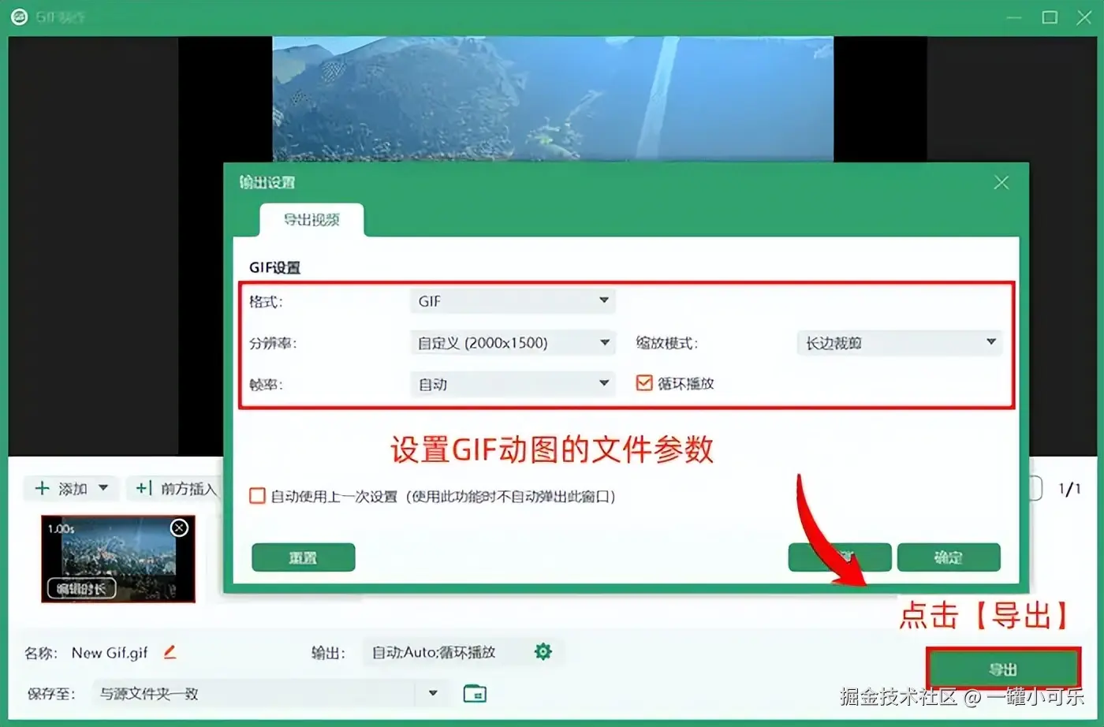Click the 确定 button
This screenshot has width=1104, height=727.
(949, 557)
